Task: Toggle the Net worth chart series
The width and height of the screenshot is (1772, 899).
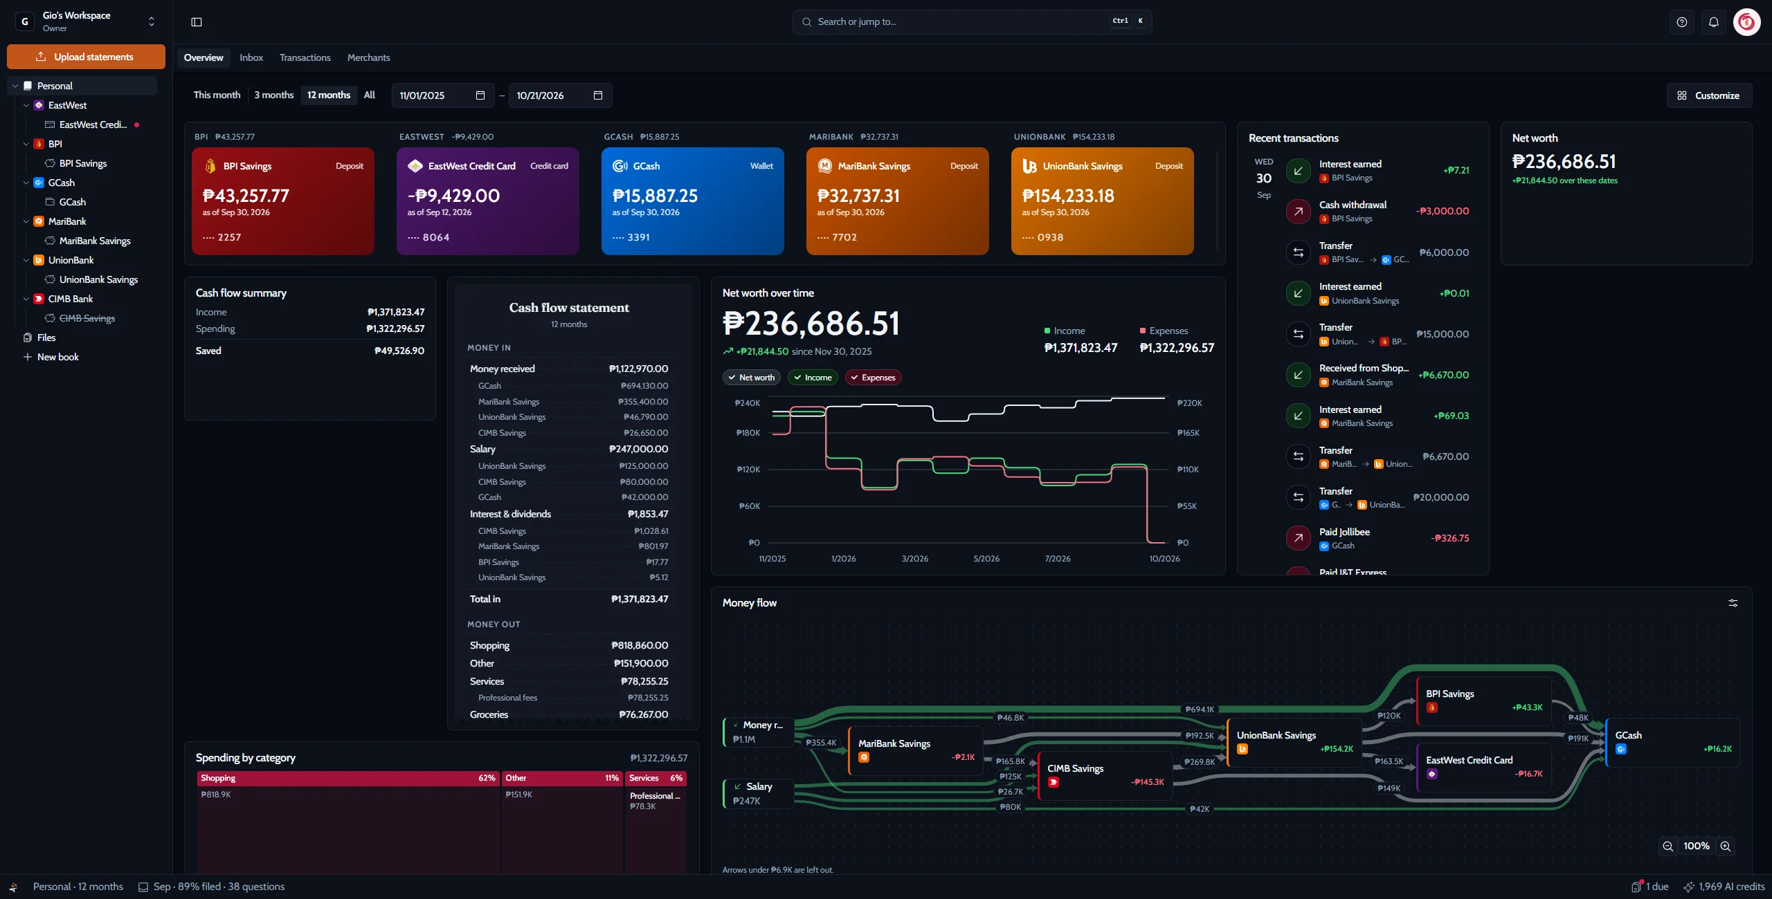Action: tap(751, 378)
